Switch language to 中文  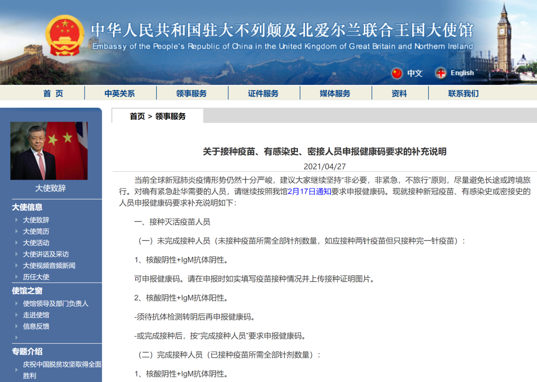tap(414, 73)
